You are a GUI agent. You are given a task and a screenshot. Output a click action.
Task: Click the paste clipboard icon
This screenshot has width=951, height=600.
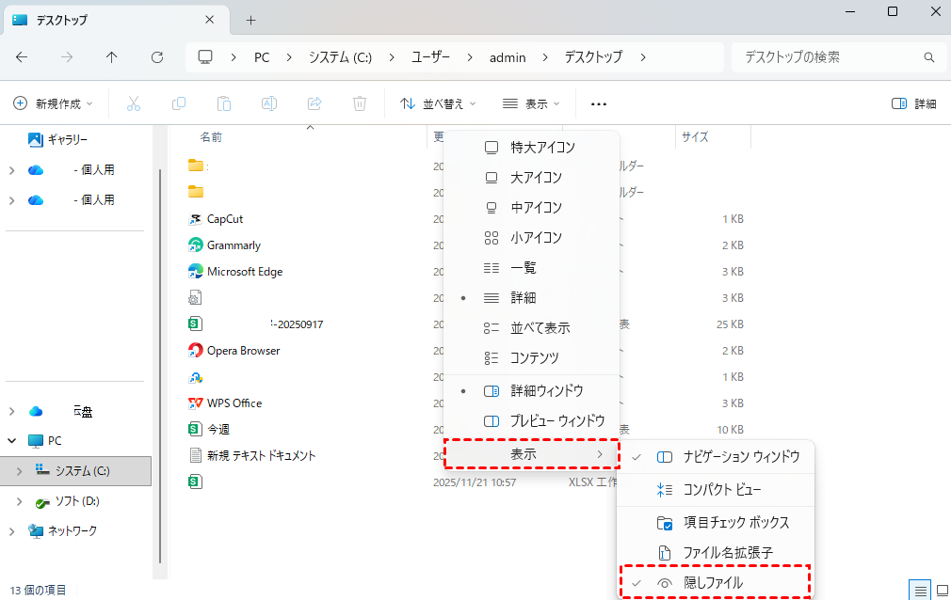tap(224, 103)
